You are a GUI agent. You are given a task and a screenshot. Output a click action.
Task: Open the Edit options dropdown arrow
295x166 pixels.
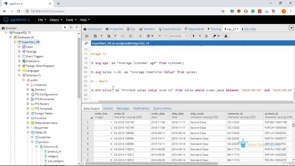pyautogui.click(x=153, y=36)
